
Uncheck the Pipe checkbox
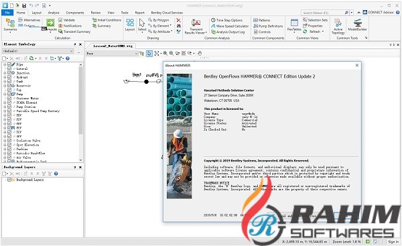(9, 64)
